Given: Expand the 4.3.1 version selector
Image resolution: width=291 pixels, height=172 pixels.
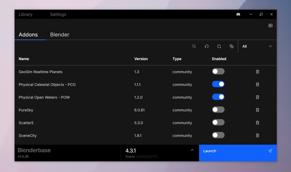Looking at the screenshot, I should (160, 153).
